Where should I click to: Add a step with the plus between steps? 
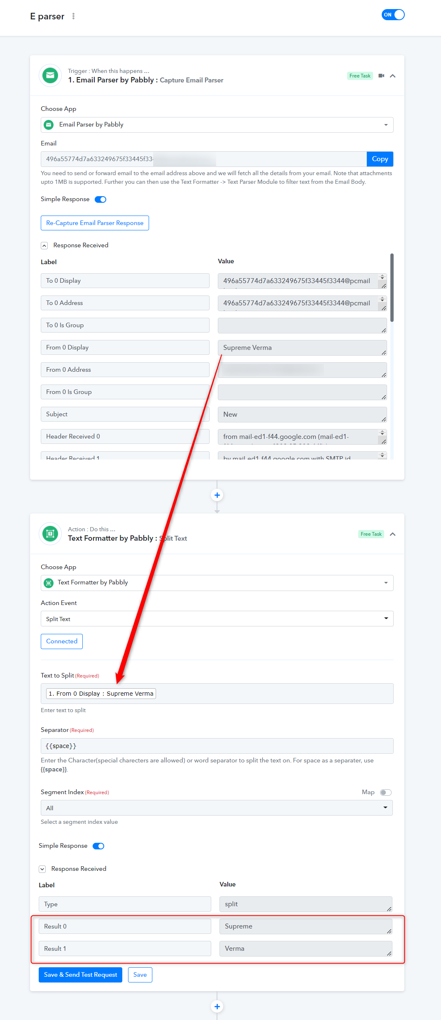pyautogui.click(x=217, y=495)
